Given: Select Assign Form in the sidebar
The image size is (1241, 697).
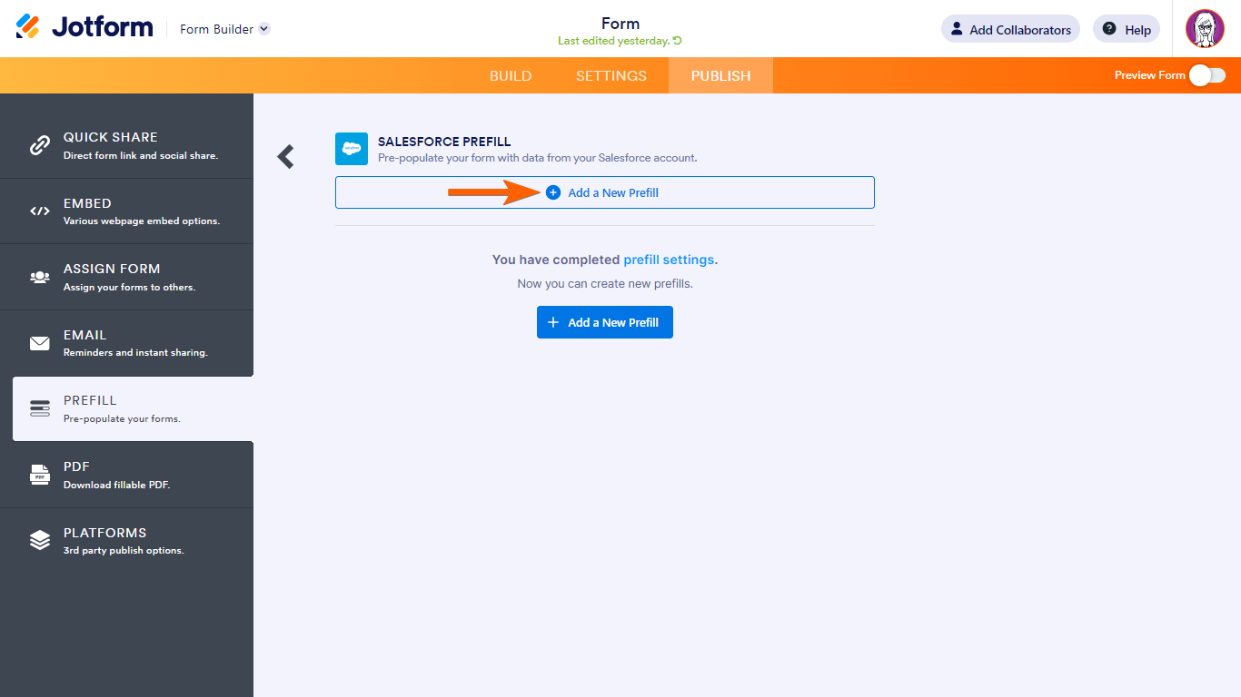Looking at the screenshot, I should pyautogui.click(x=127, y=277).
